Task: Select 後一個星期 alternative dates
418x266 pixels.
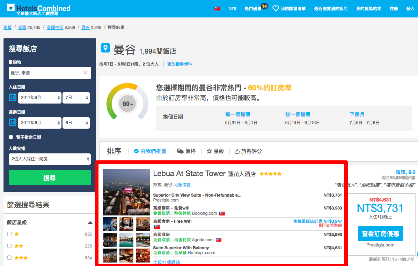Action: pyautogui.click(x=298, y=114)
